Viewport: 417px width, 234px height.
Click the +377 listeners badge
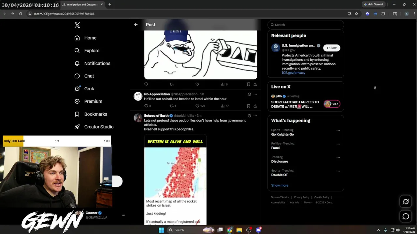point(332,104)
